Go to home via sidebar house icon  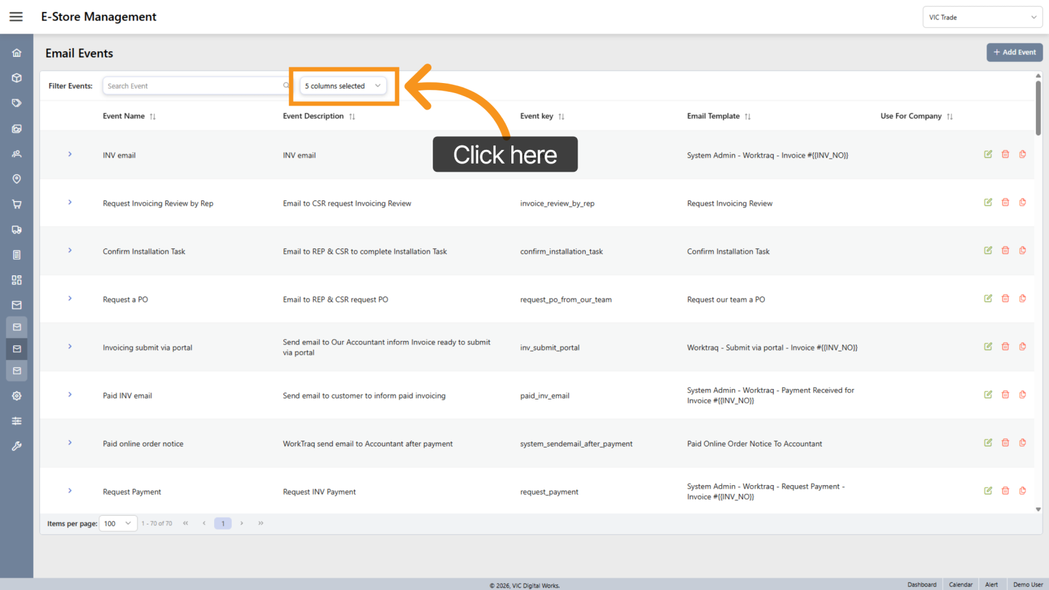(x=17, y=53)
